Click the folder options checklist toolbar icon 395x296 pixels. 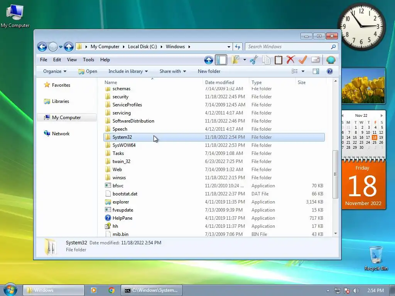pyautogui.click(x=235, y=60)
